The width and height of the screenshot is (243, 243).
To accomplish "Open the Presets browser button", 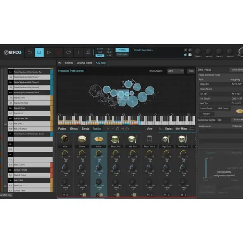I will 122,50.
